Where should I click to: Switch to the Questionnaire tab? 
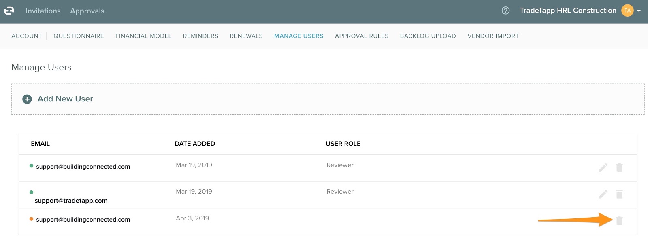79,36
